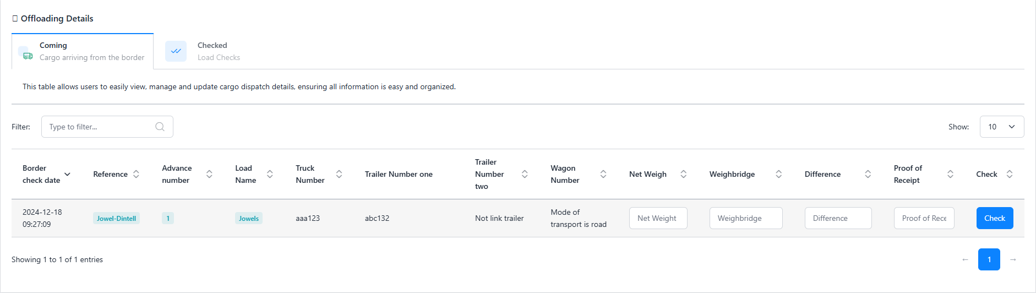Click the search magnifier icon in filter box
The image size is (1036, 293).
[x=160, y=127]
